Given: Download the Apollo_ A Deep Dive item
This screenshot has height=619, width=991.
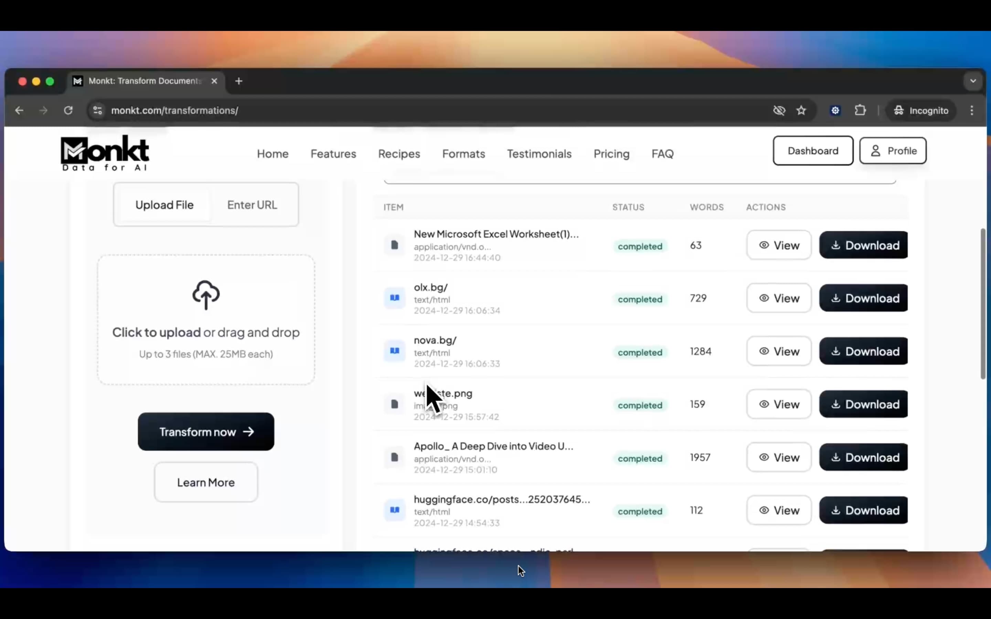Looking at the screenshot, I should tap(864, 457).
